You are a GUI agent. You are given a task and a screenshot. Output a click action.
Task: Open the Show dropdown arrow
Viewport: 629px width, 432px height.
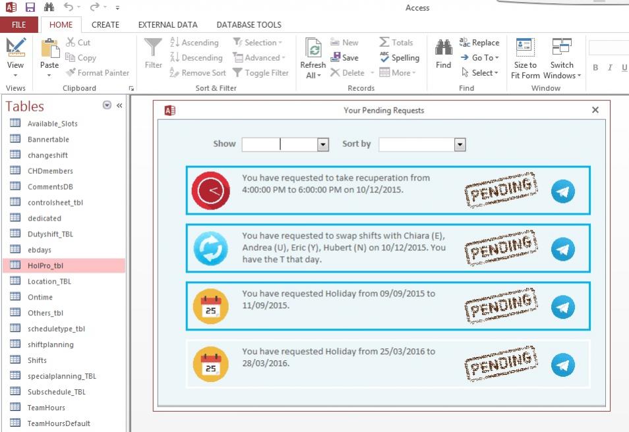tap(323, 145)
